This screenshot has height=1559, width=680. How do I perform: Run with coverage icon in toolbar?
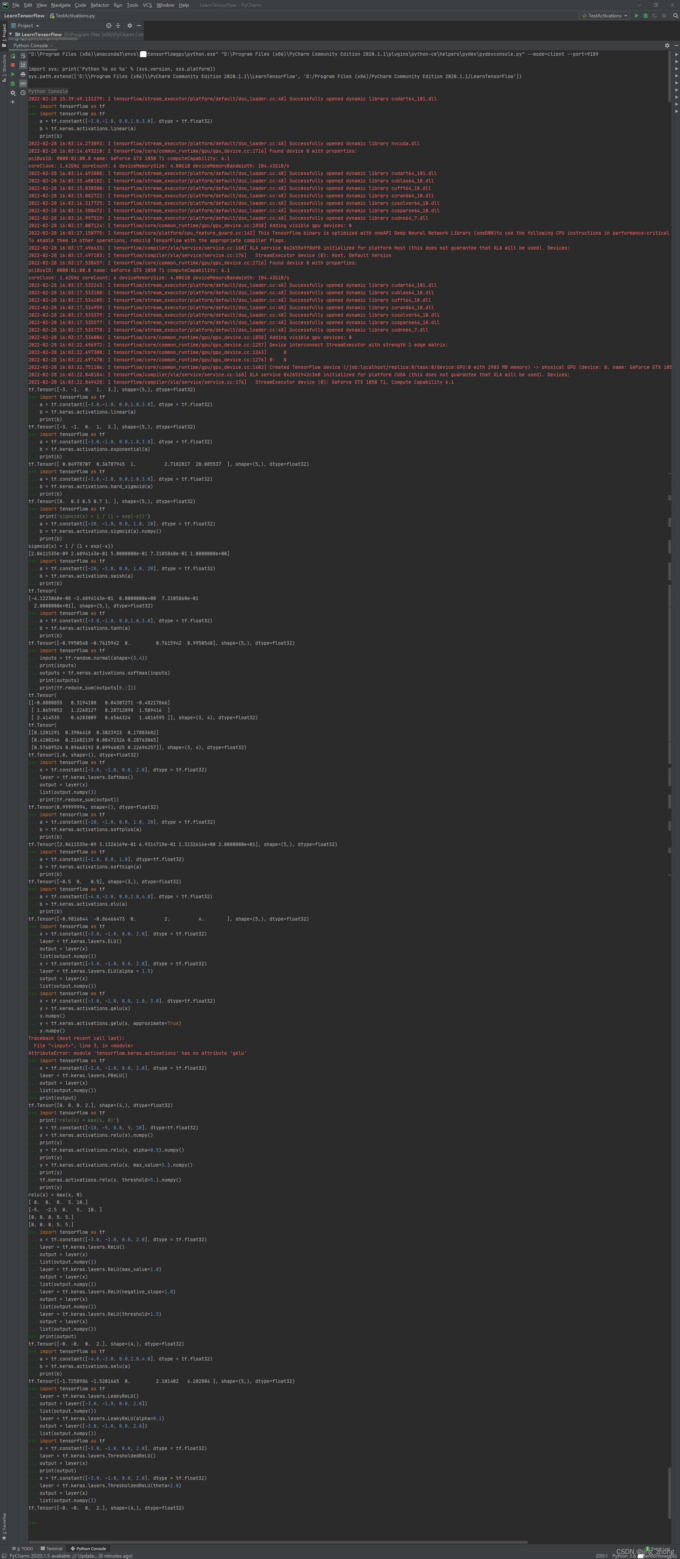654,16
